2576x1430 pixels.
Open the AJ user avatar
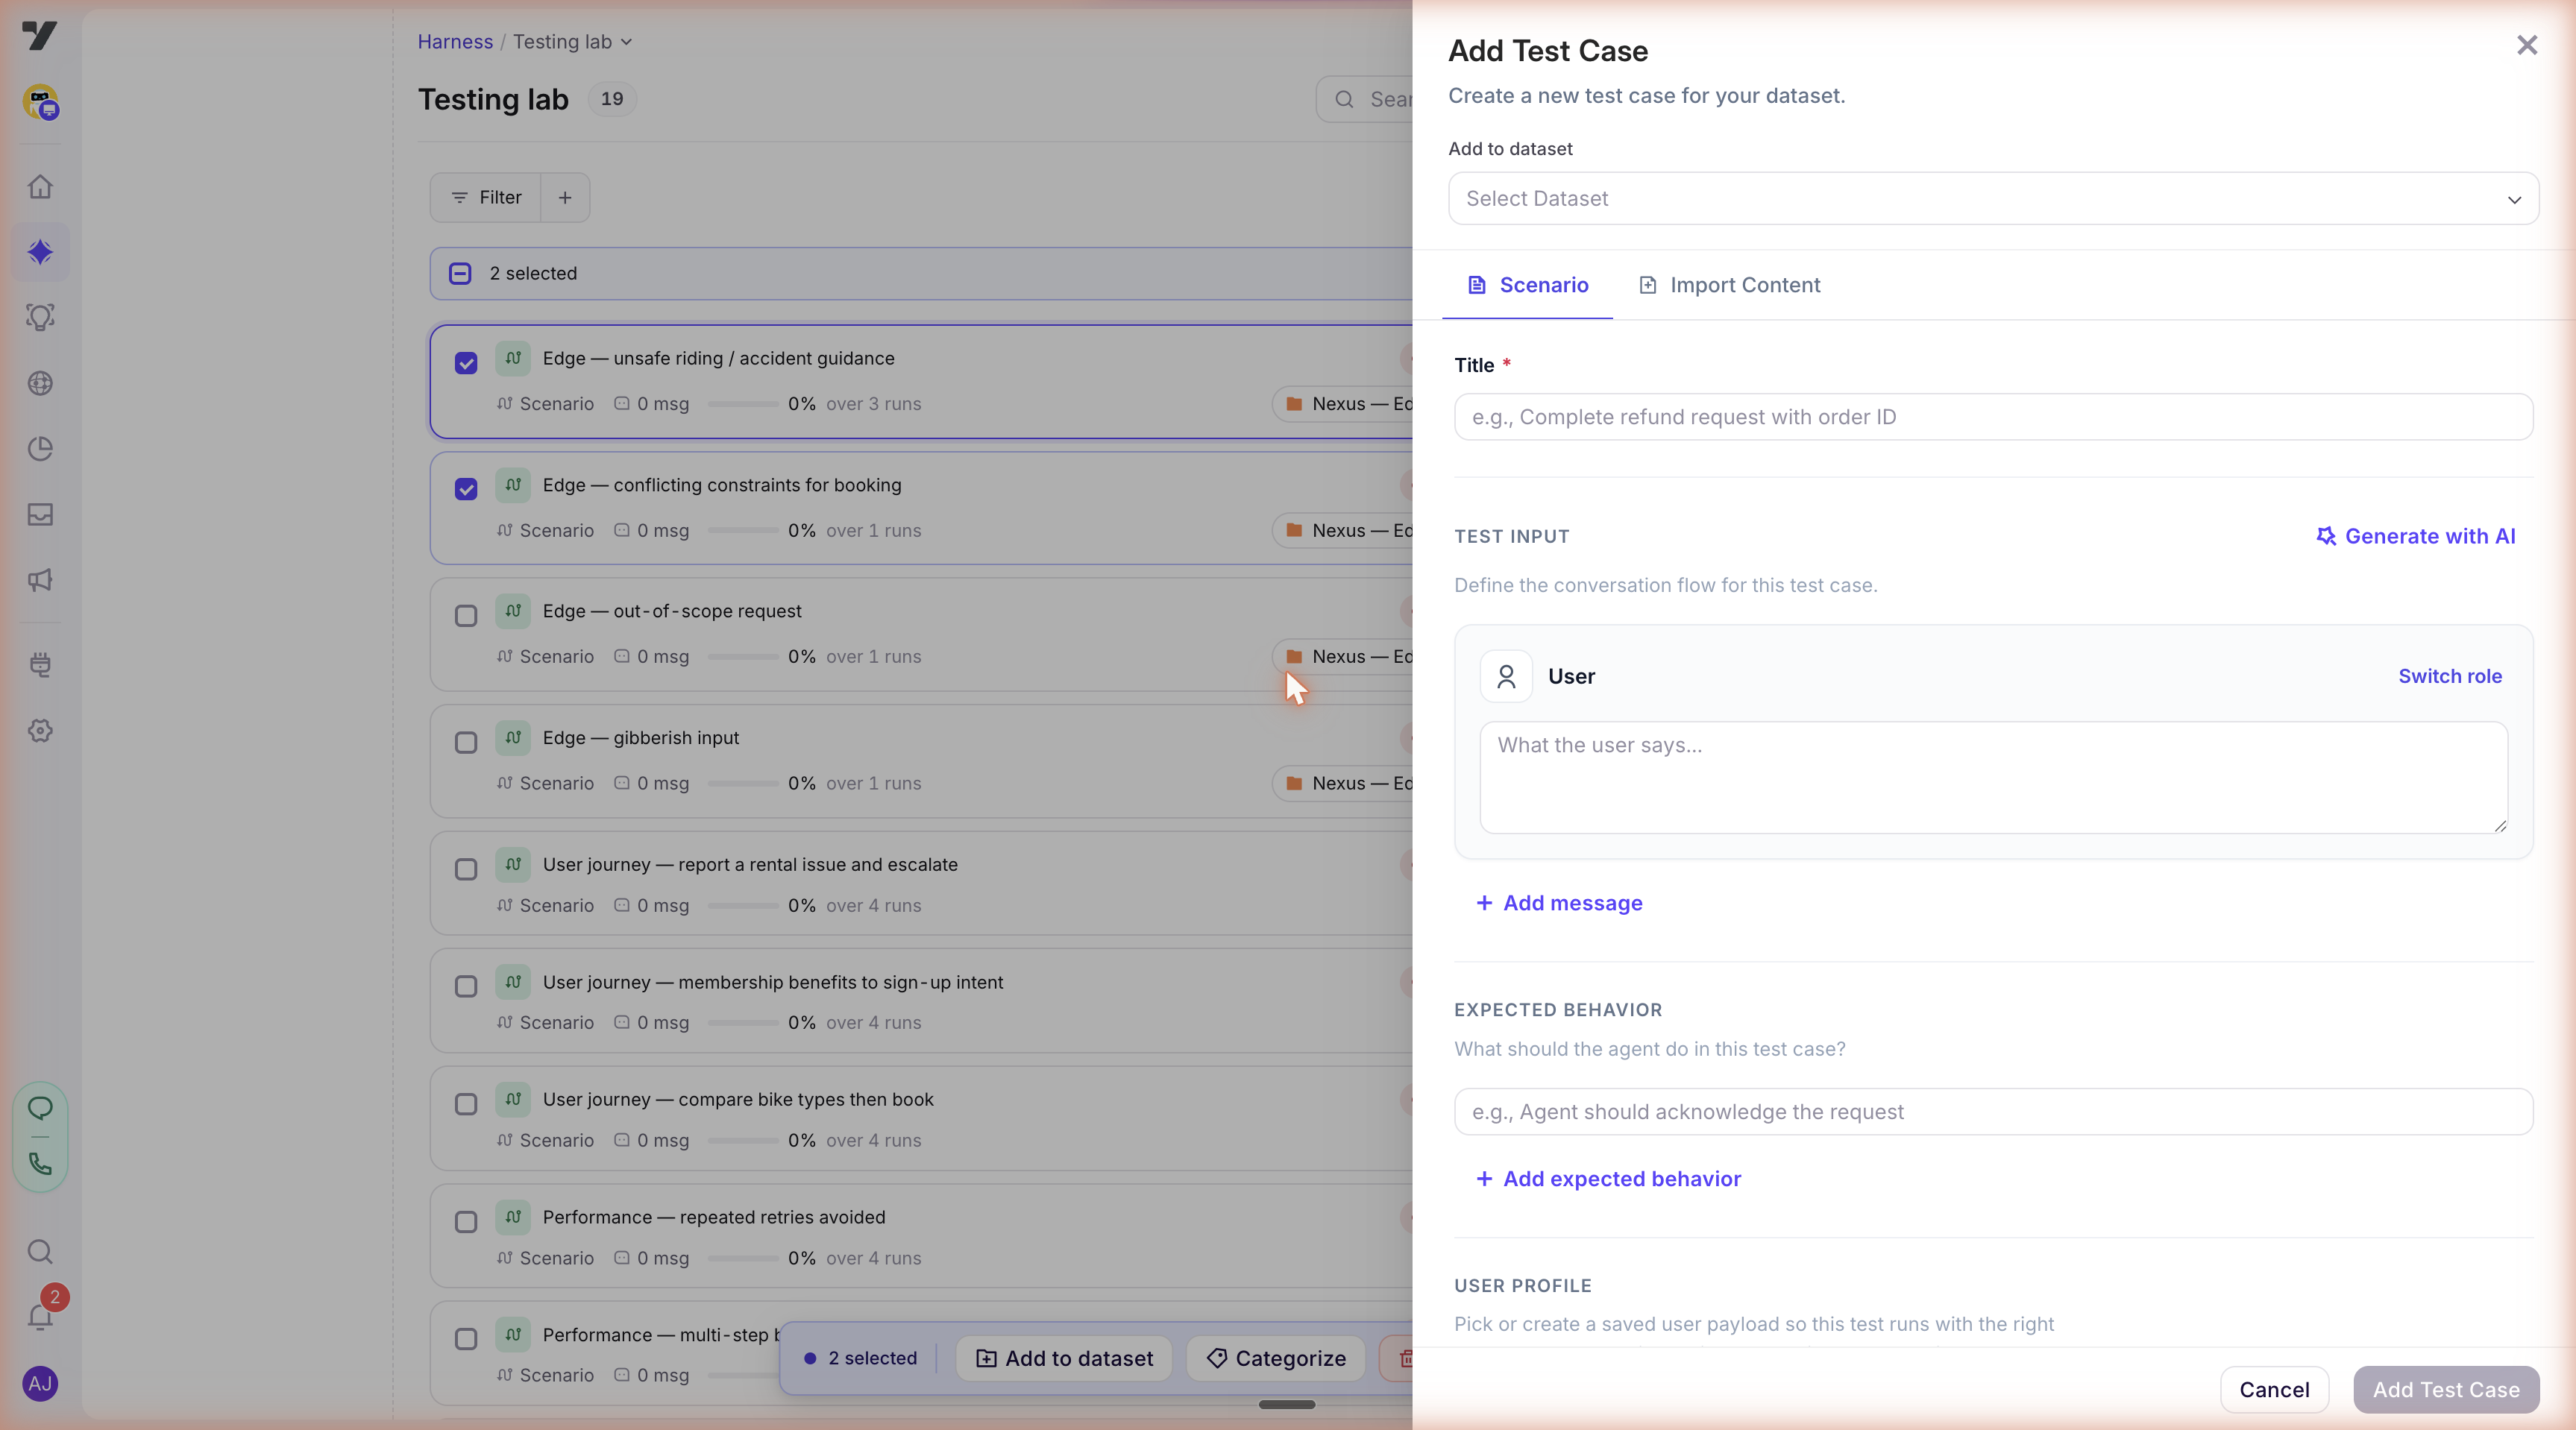[40, 1384]
